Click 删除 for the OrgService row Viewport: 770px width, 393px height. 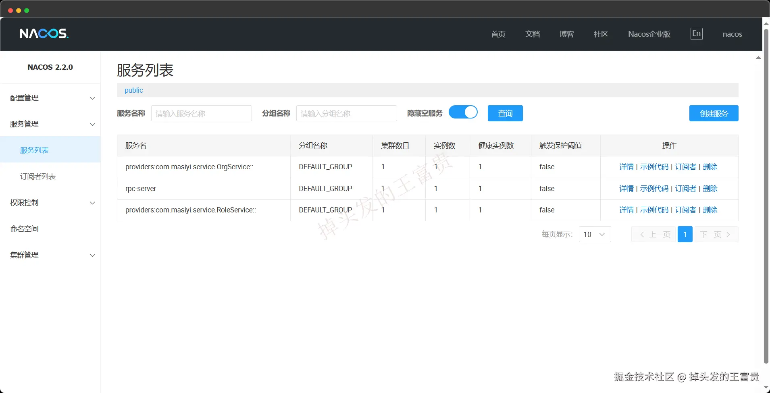tap(710, 167)
